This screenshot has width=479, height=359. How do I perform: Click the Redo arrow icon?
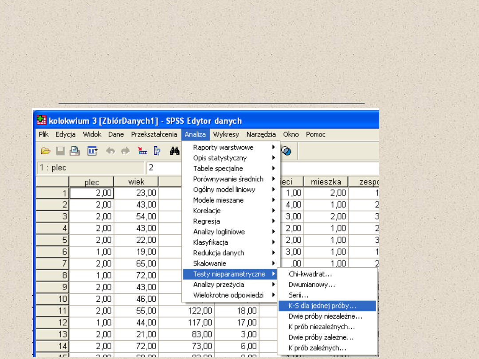[126, 151]
